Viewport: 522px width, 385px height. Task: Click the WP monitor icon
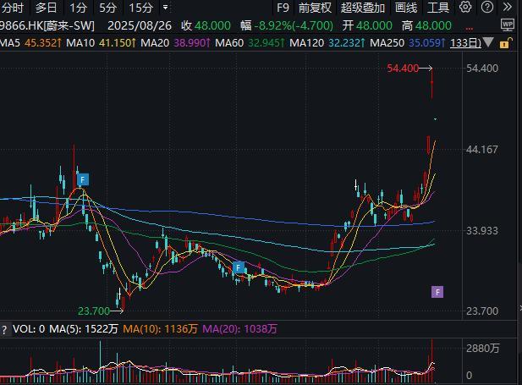508,25
